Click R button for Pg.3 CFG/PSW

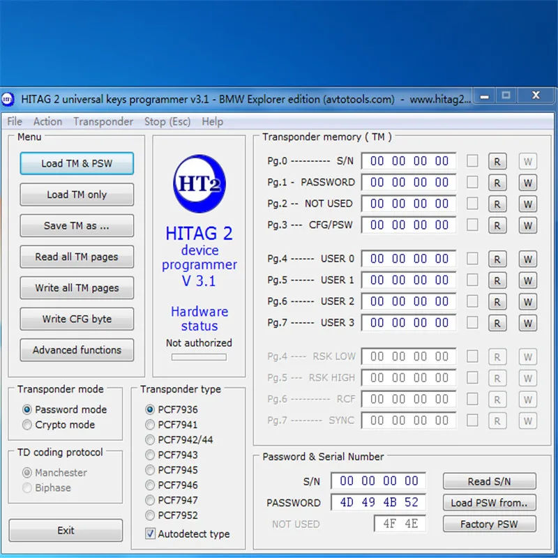pyautogui.click(x=497, y=225)
